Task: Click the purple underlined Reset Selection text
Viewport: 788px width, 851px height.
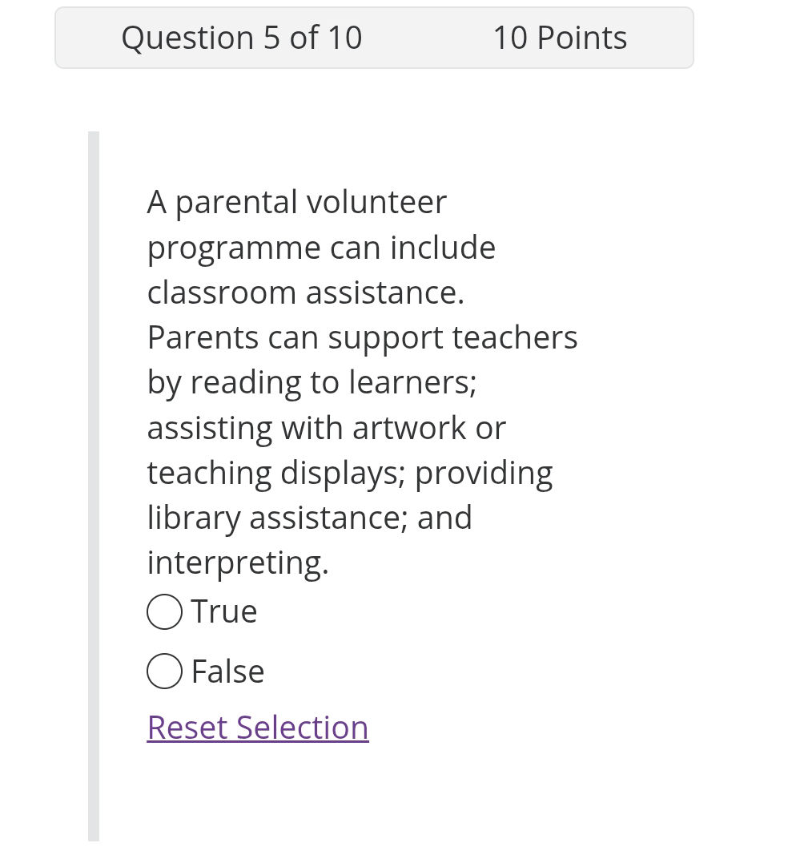Action: [257, 727]
